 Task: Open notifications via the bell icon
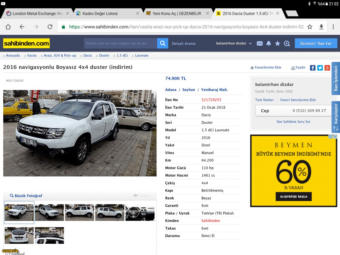[269, 43]
